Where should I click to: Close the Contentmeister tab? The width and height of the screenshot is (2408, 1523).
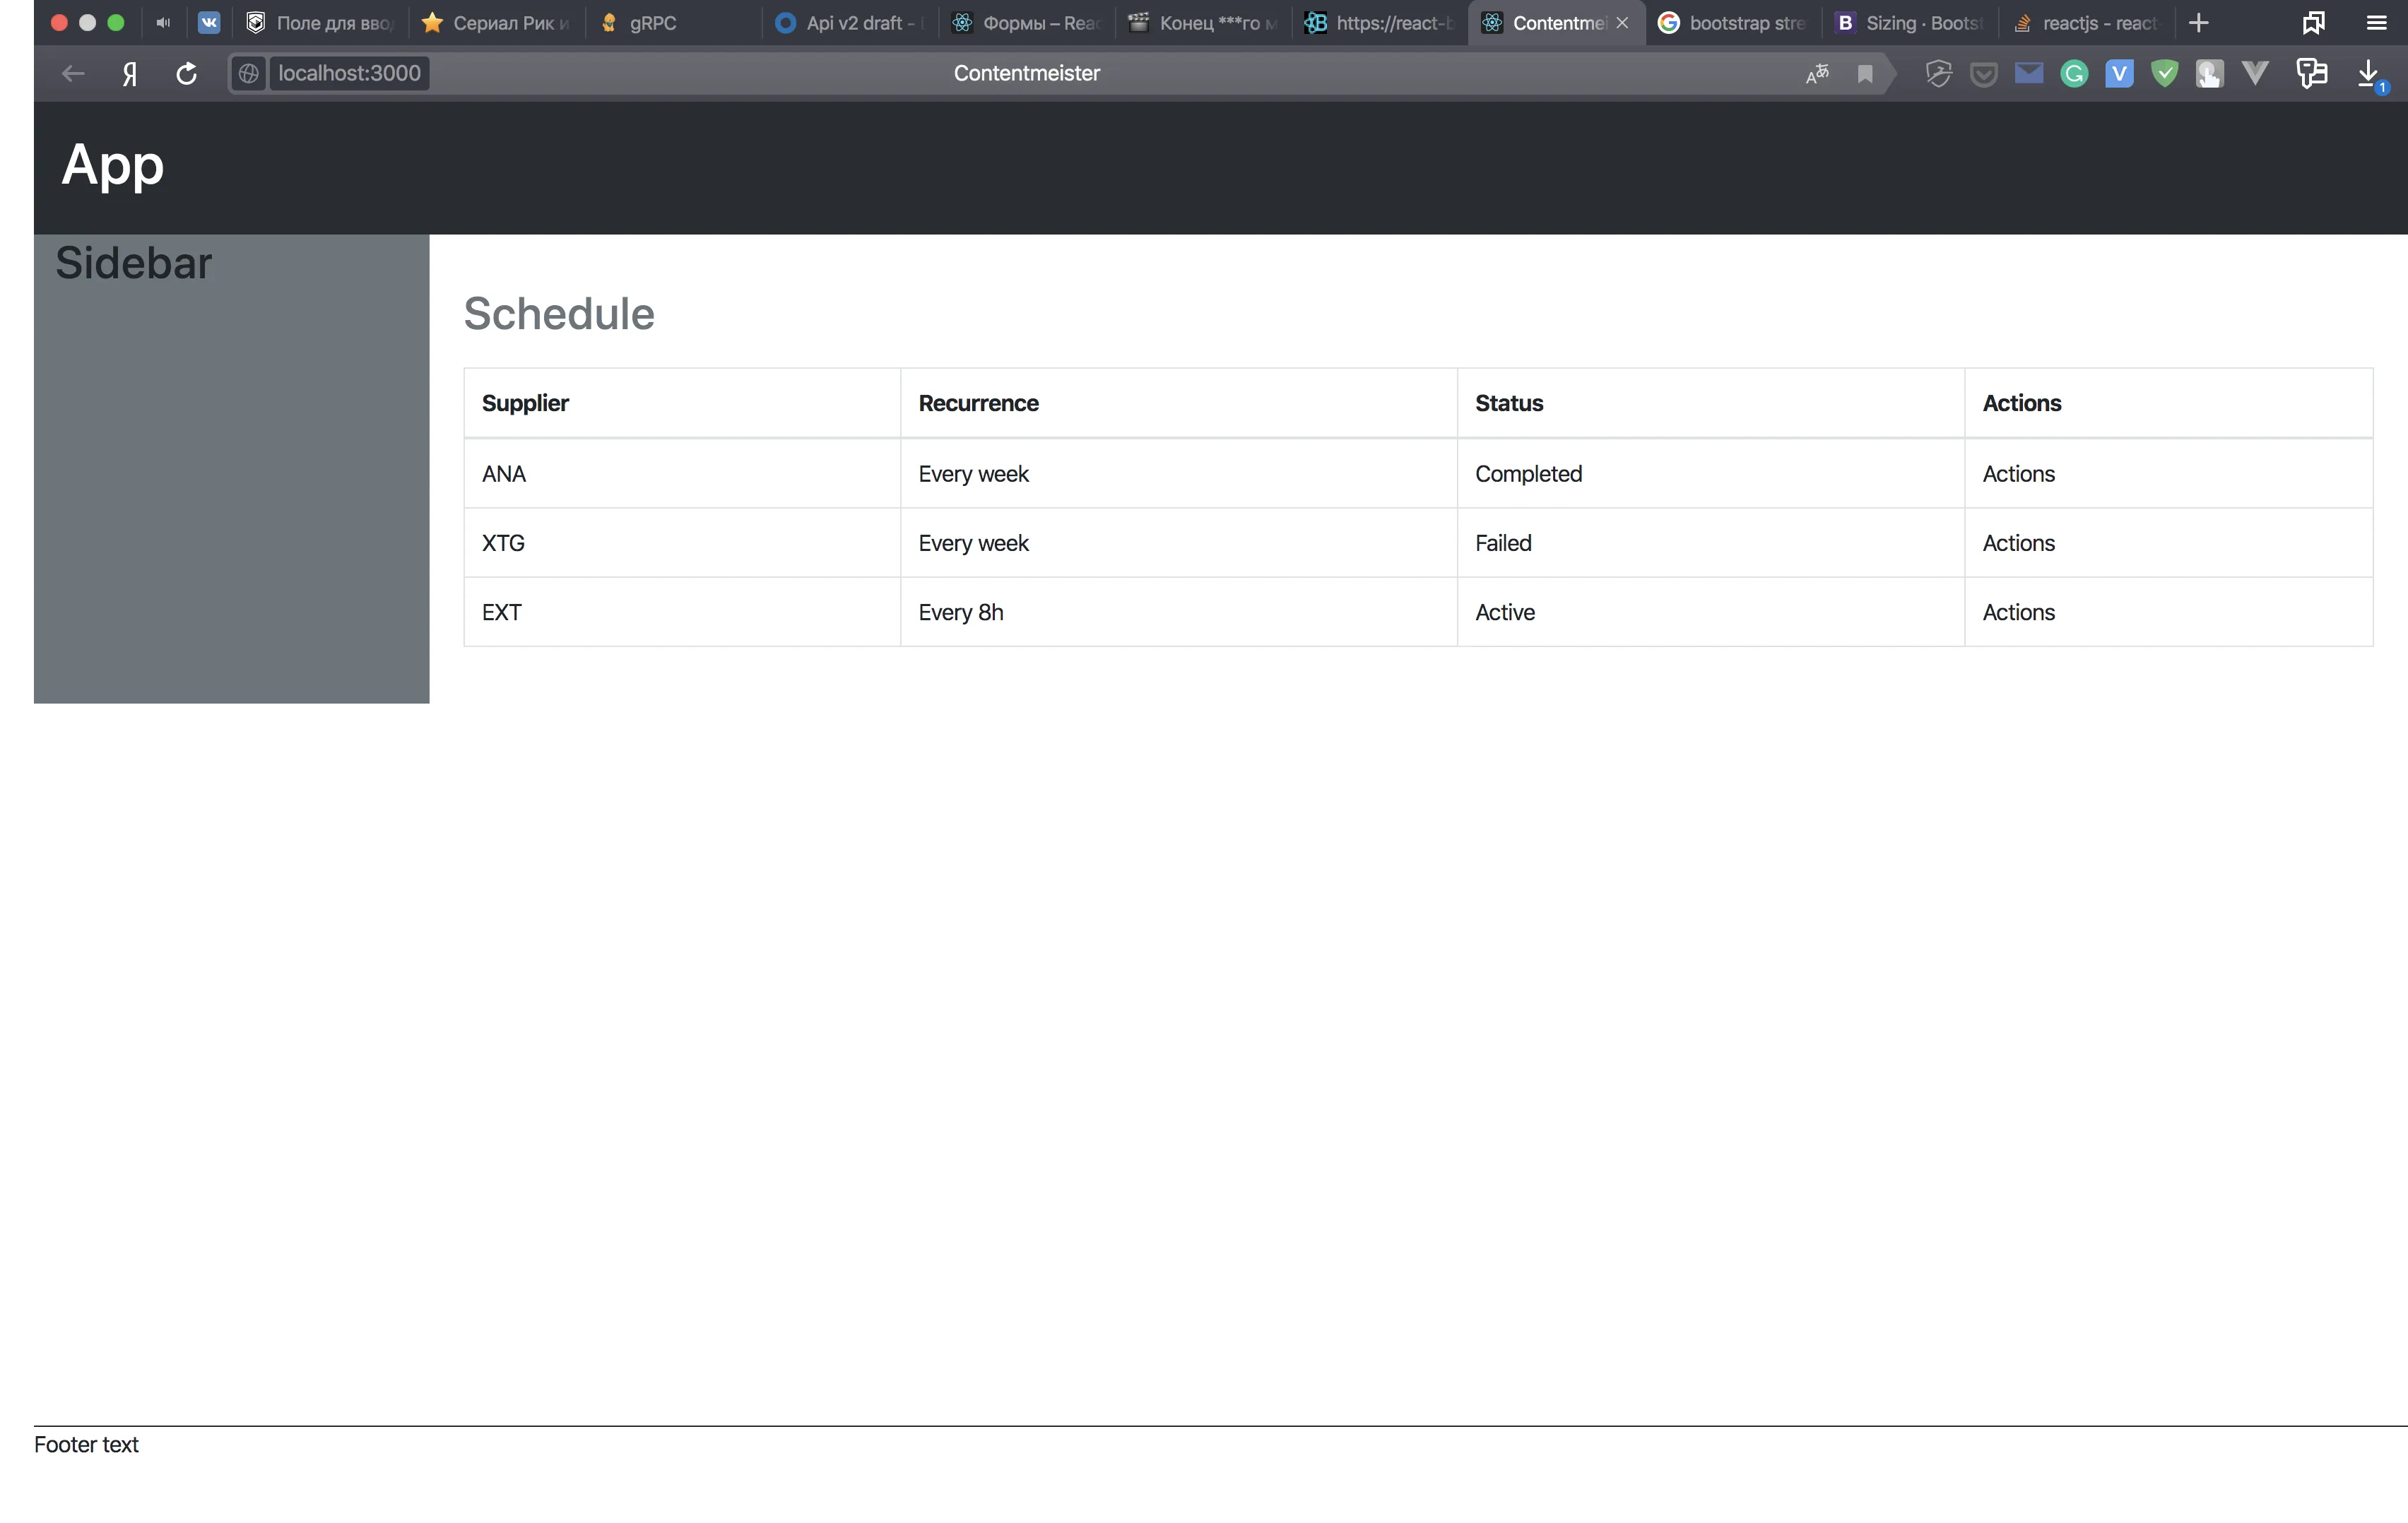1622,22
